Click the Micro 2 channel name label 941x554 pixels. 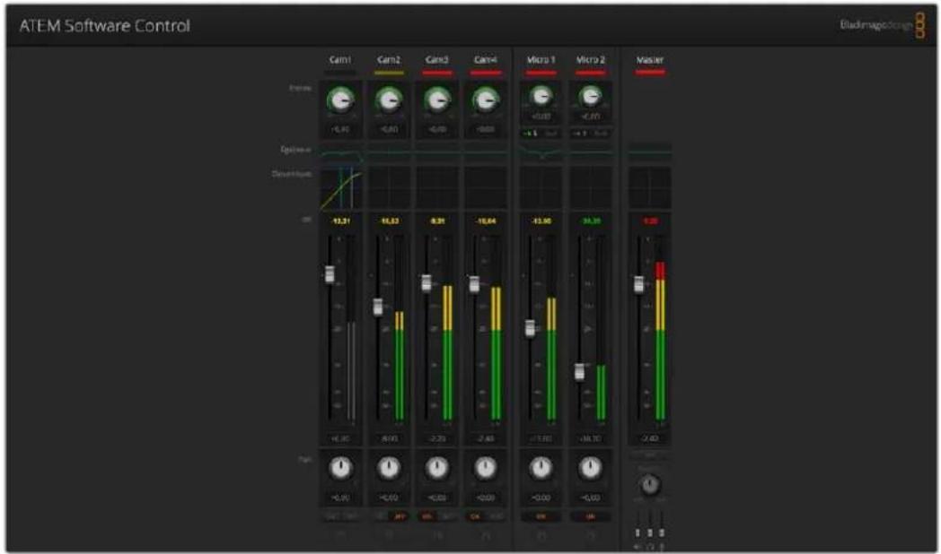pyautogui.click(x=591, y=60)
